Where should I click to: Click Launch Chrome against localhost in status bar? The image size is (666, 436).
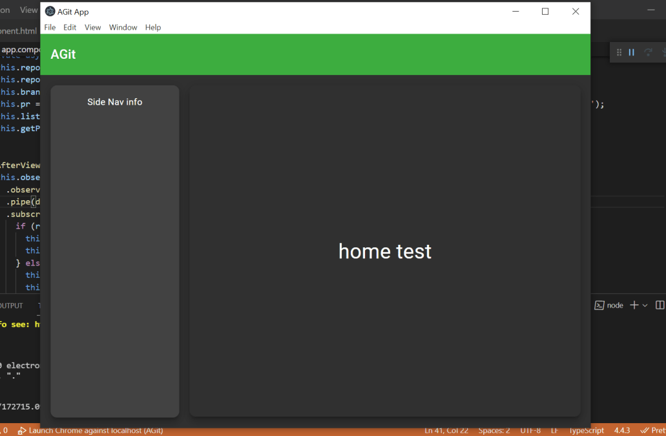(90, 430)
